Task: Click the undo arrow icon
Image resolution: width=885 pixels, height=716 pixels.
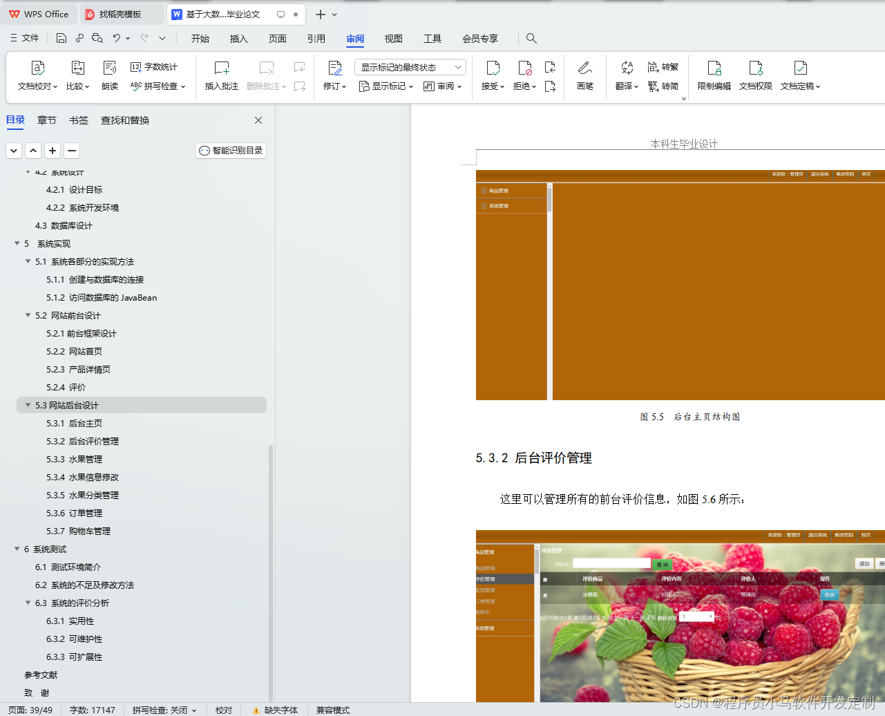Action: pos(117,38)
